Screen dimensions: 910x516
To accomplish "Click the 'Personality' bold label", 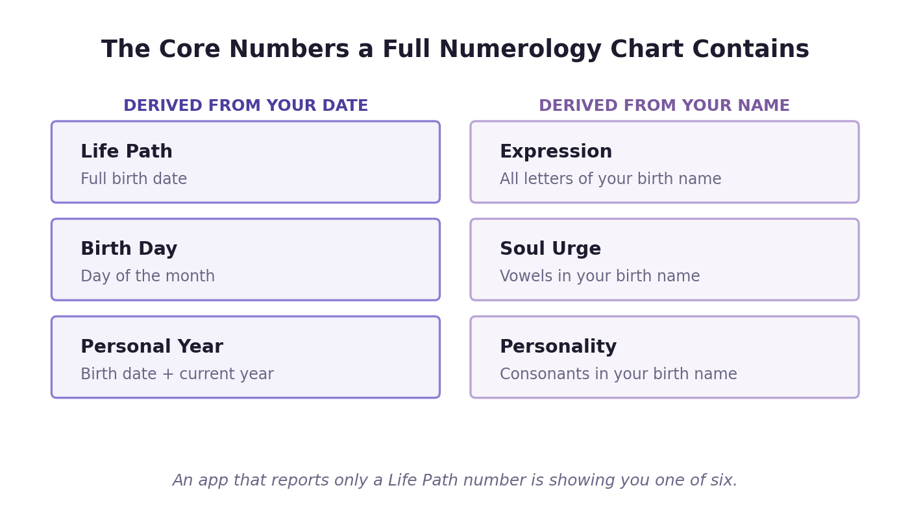I will 558,347.
